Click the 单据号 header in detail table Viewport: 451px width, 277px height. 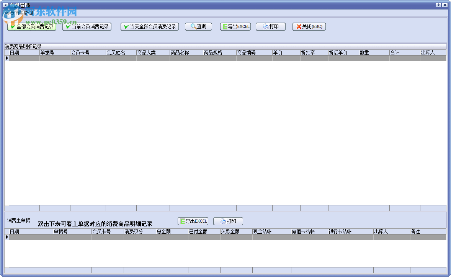click(x=55, y=52)
